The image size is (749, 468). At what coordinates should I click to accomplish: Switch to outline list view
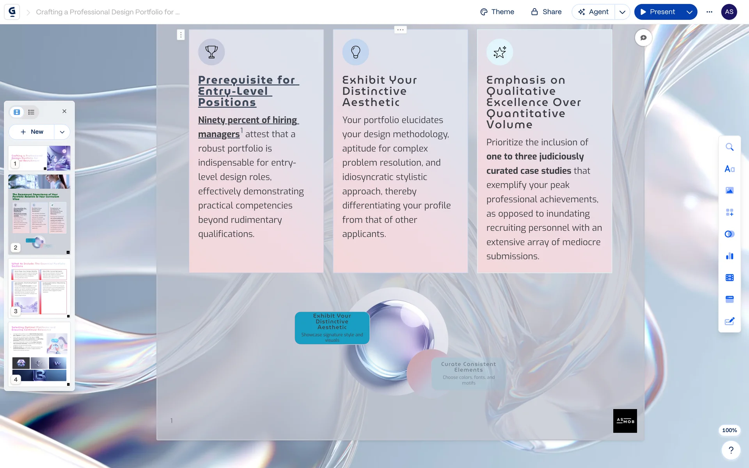31,112
